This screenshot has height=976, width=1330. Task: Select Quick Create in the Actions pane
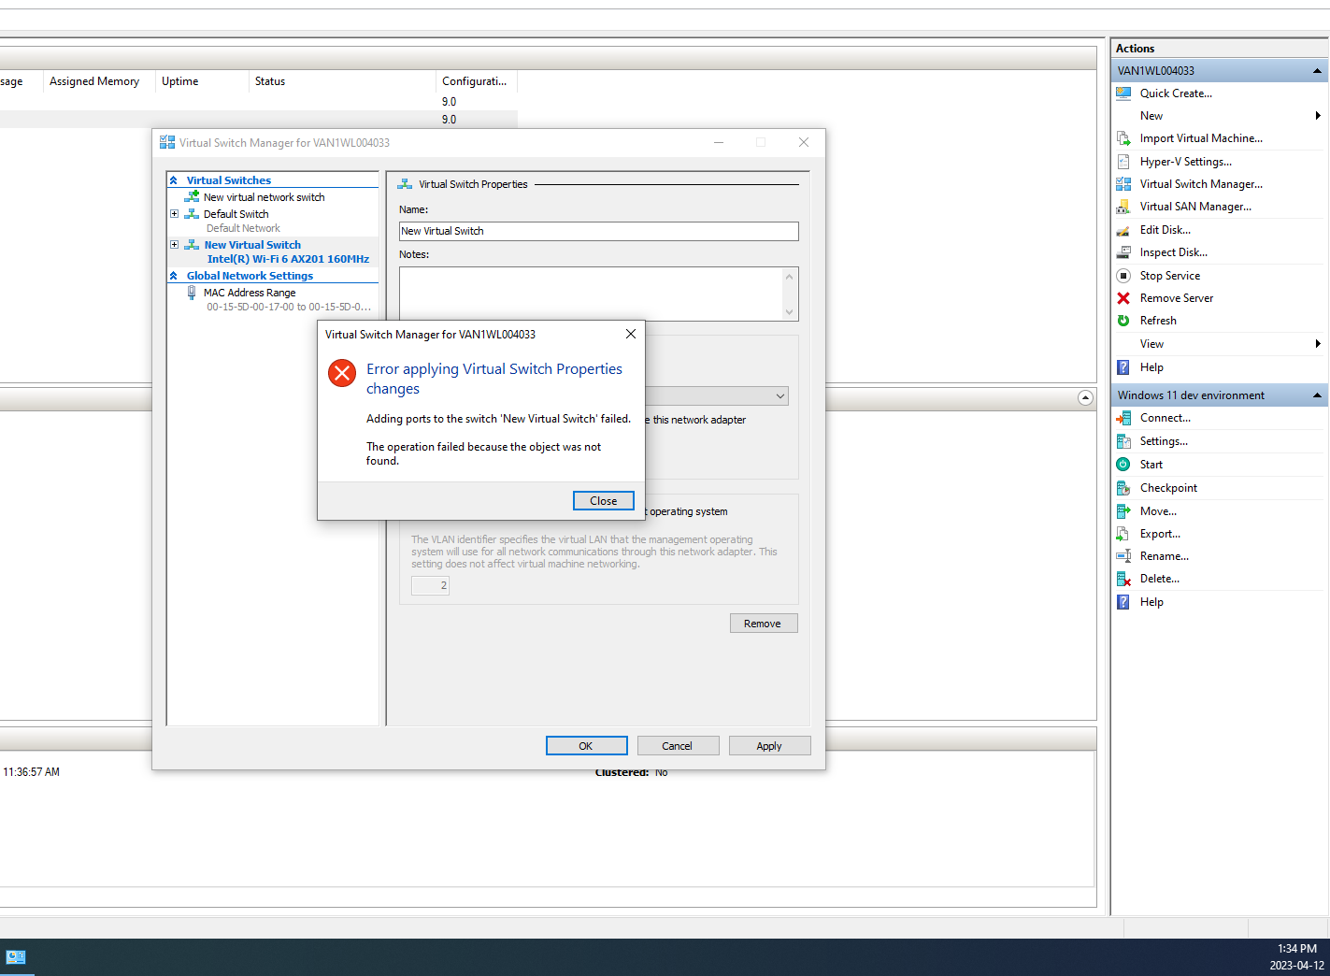coord(1176,93)
